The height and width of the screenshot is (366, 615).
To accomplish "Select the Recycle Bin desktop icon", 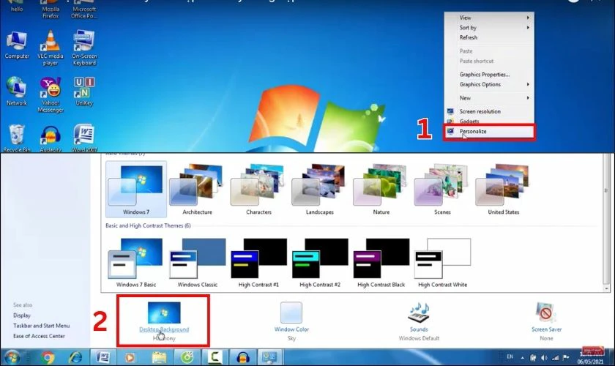I will [16, 138].
